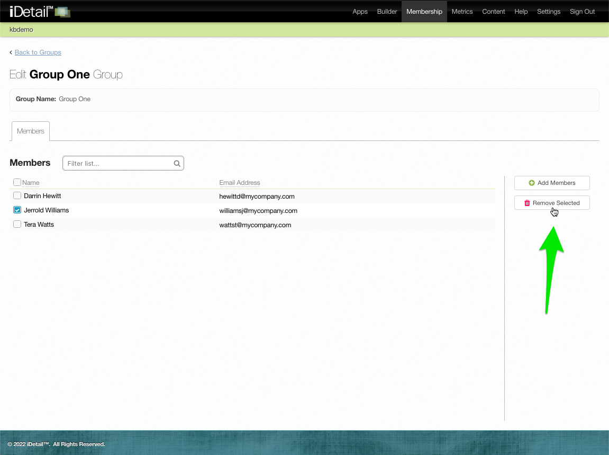Click the Group Name value Group One
Screen dimensions: 609x455
pyautogui.click(x=75, y=99)
